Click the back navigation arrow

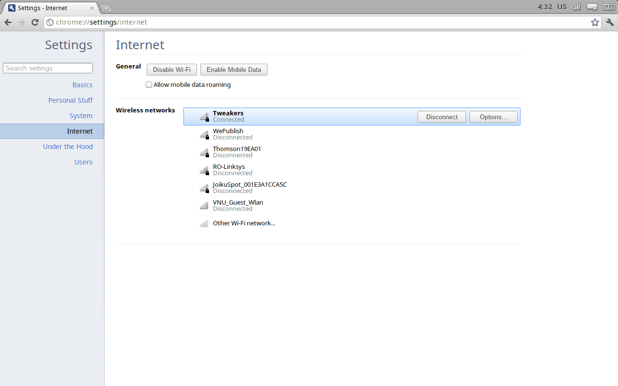8,22
